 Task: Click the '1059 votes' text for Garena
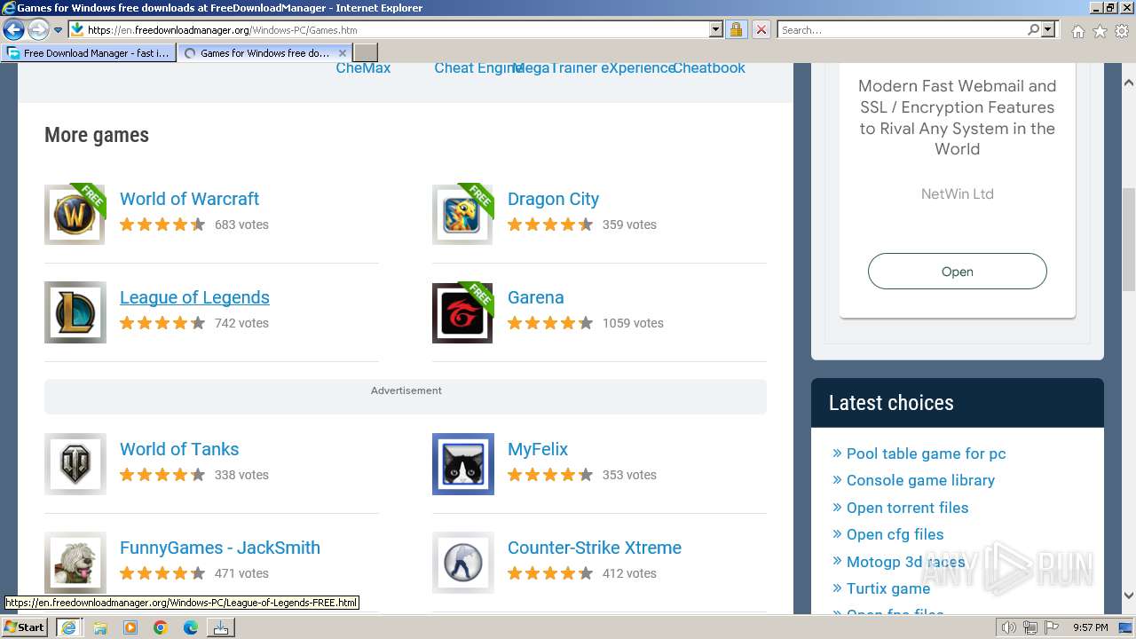pos(633,323)
